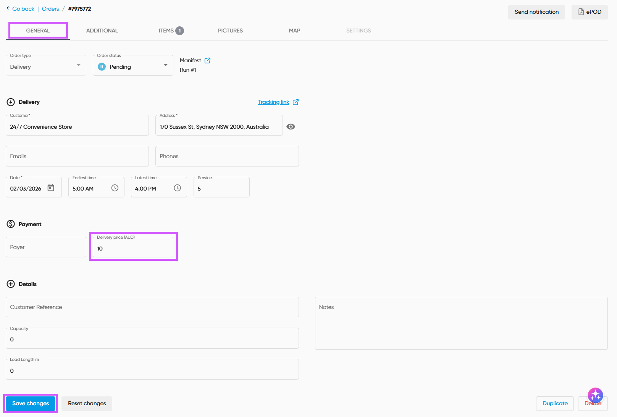Click the Items count badge

click(x=179, y=31)
